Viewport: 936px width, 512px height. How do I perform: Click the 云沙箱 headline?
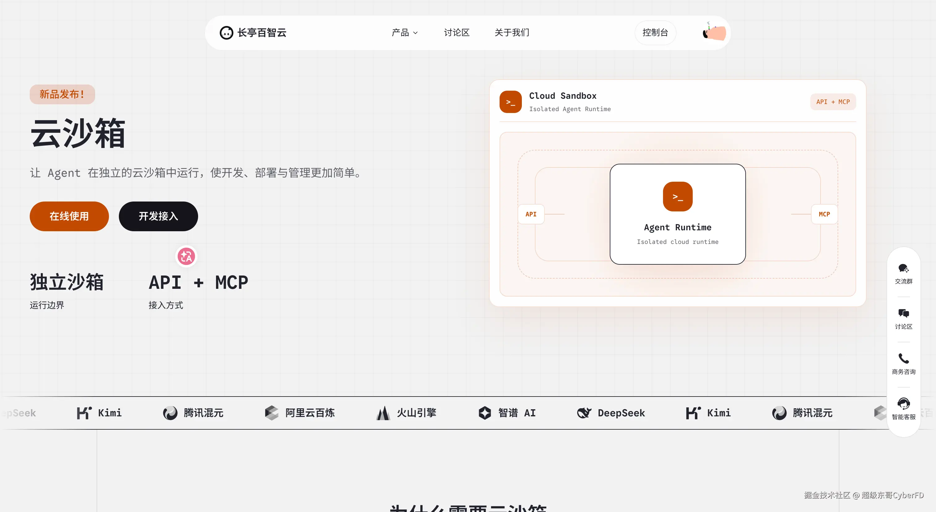pyautogui.click(x=78, y=133)
